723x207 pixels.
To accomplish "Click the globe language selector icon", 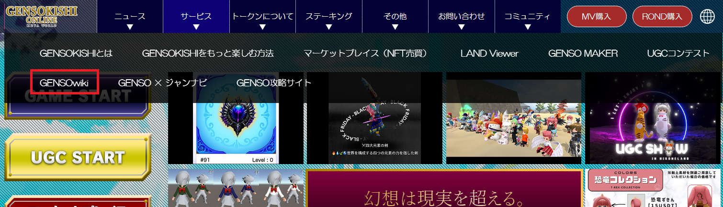I will (707, 17).
